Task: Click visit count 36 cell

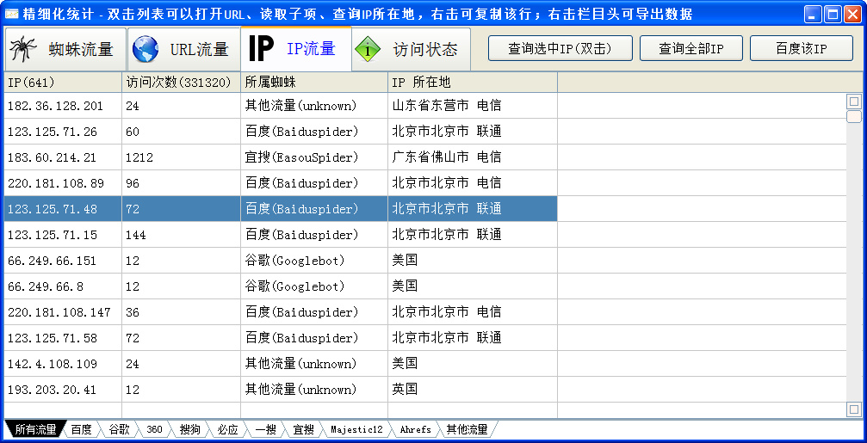Action: 182,312
